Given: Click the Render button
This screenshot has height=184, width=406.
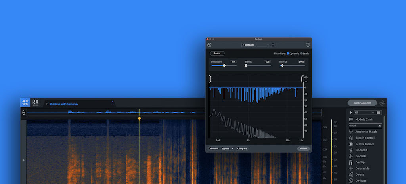Looking at the screenshot, I should [303, 149].
